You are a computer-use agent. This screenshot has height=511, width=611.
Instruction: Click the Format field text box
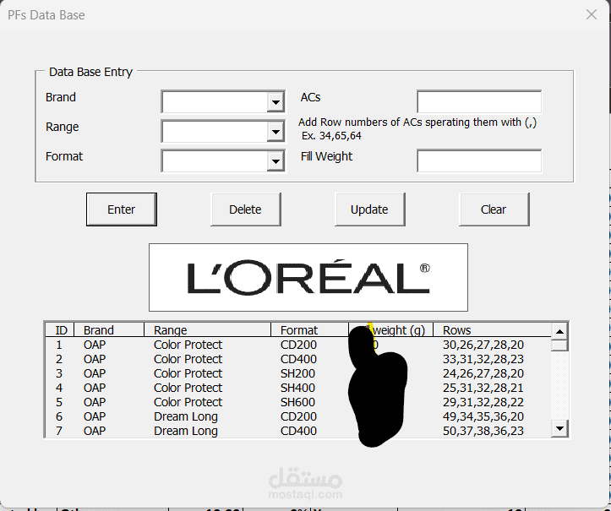(x=215, y=161)
